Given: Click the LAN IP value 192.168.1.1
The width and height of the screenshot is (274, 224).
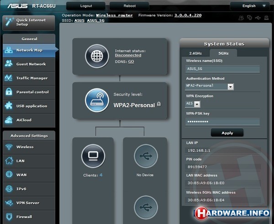Looking at the screenshot, I should coord(199,151).
